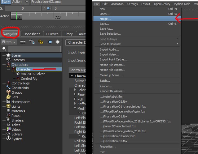Toggle the Story mode button at top left
The image size is (198, 154).
pos(6,2)
